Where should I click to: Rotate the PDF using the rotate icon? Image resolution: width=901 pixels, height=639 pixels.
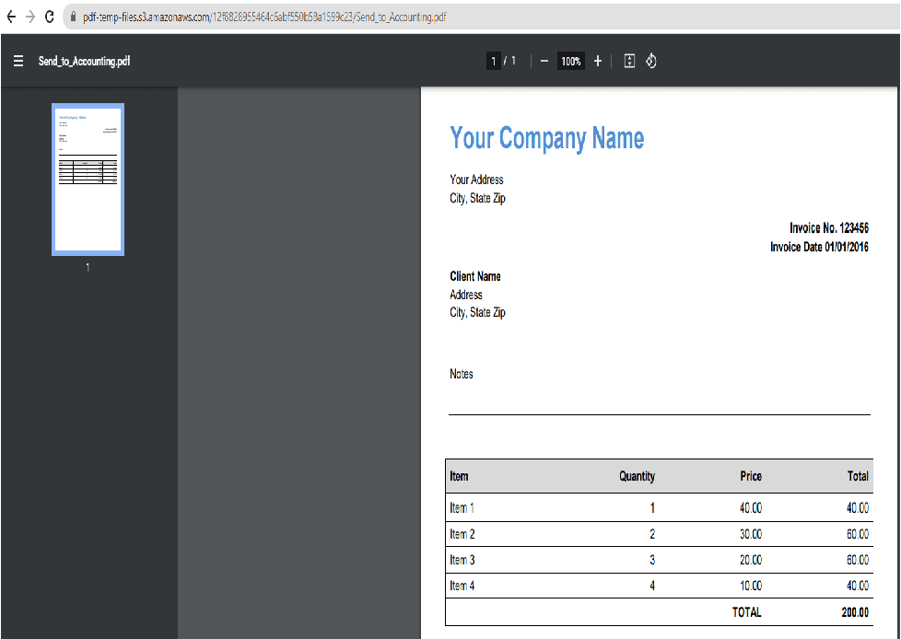click(x=651, y=61)
